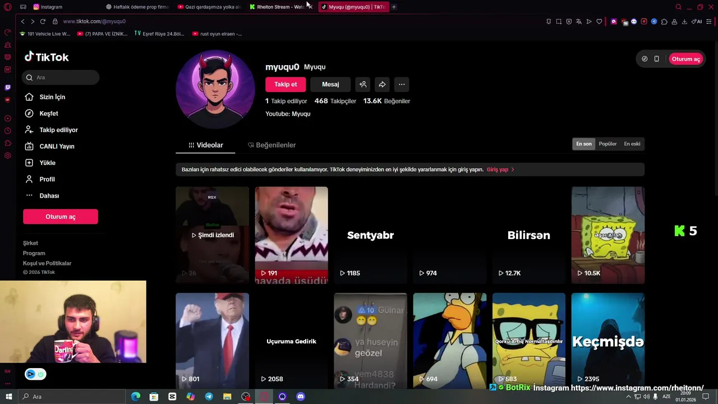The width and height of the screenshot is (718, 404).
Task: Click the heart bookmark icon in address bar
Action: coord(599,21)
